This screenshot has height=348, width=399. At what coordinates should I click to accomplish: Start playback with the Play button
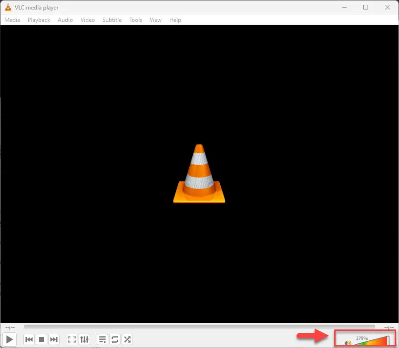coord(10,339)
